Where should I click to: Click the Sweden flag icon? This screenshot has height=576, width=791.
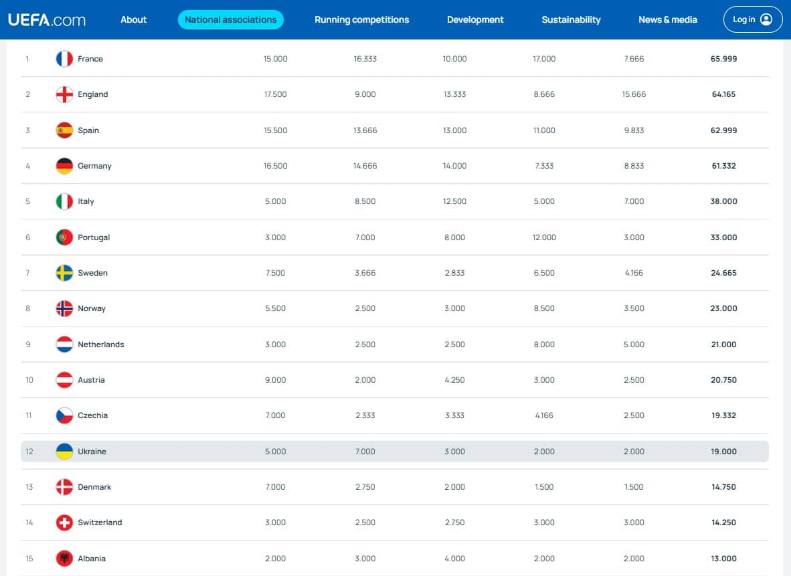64,273
